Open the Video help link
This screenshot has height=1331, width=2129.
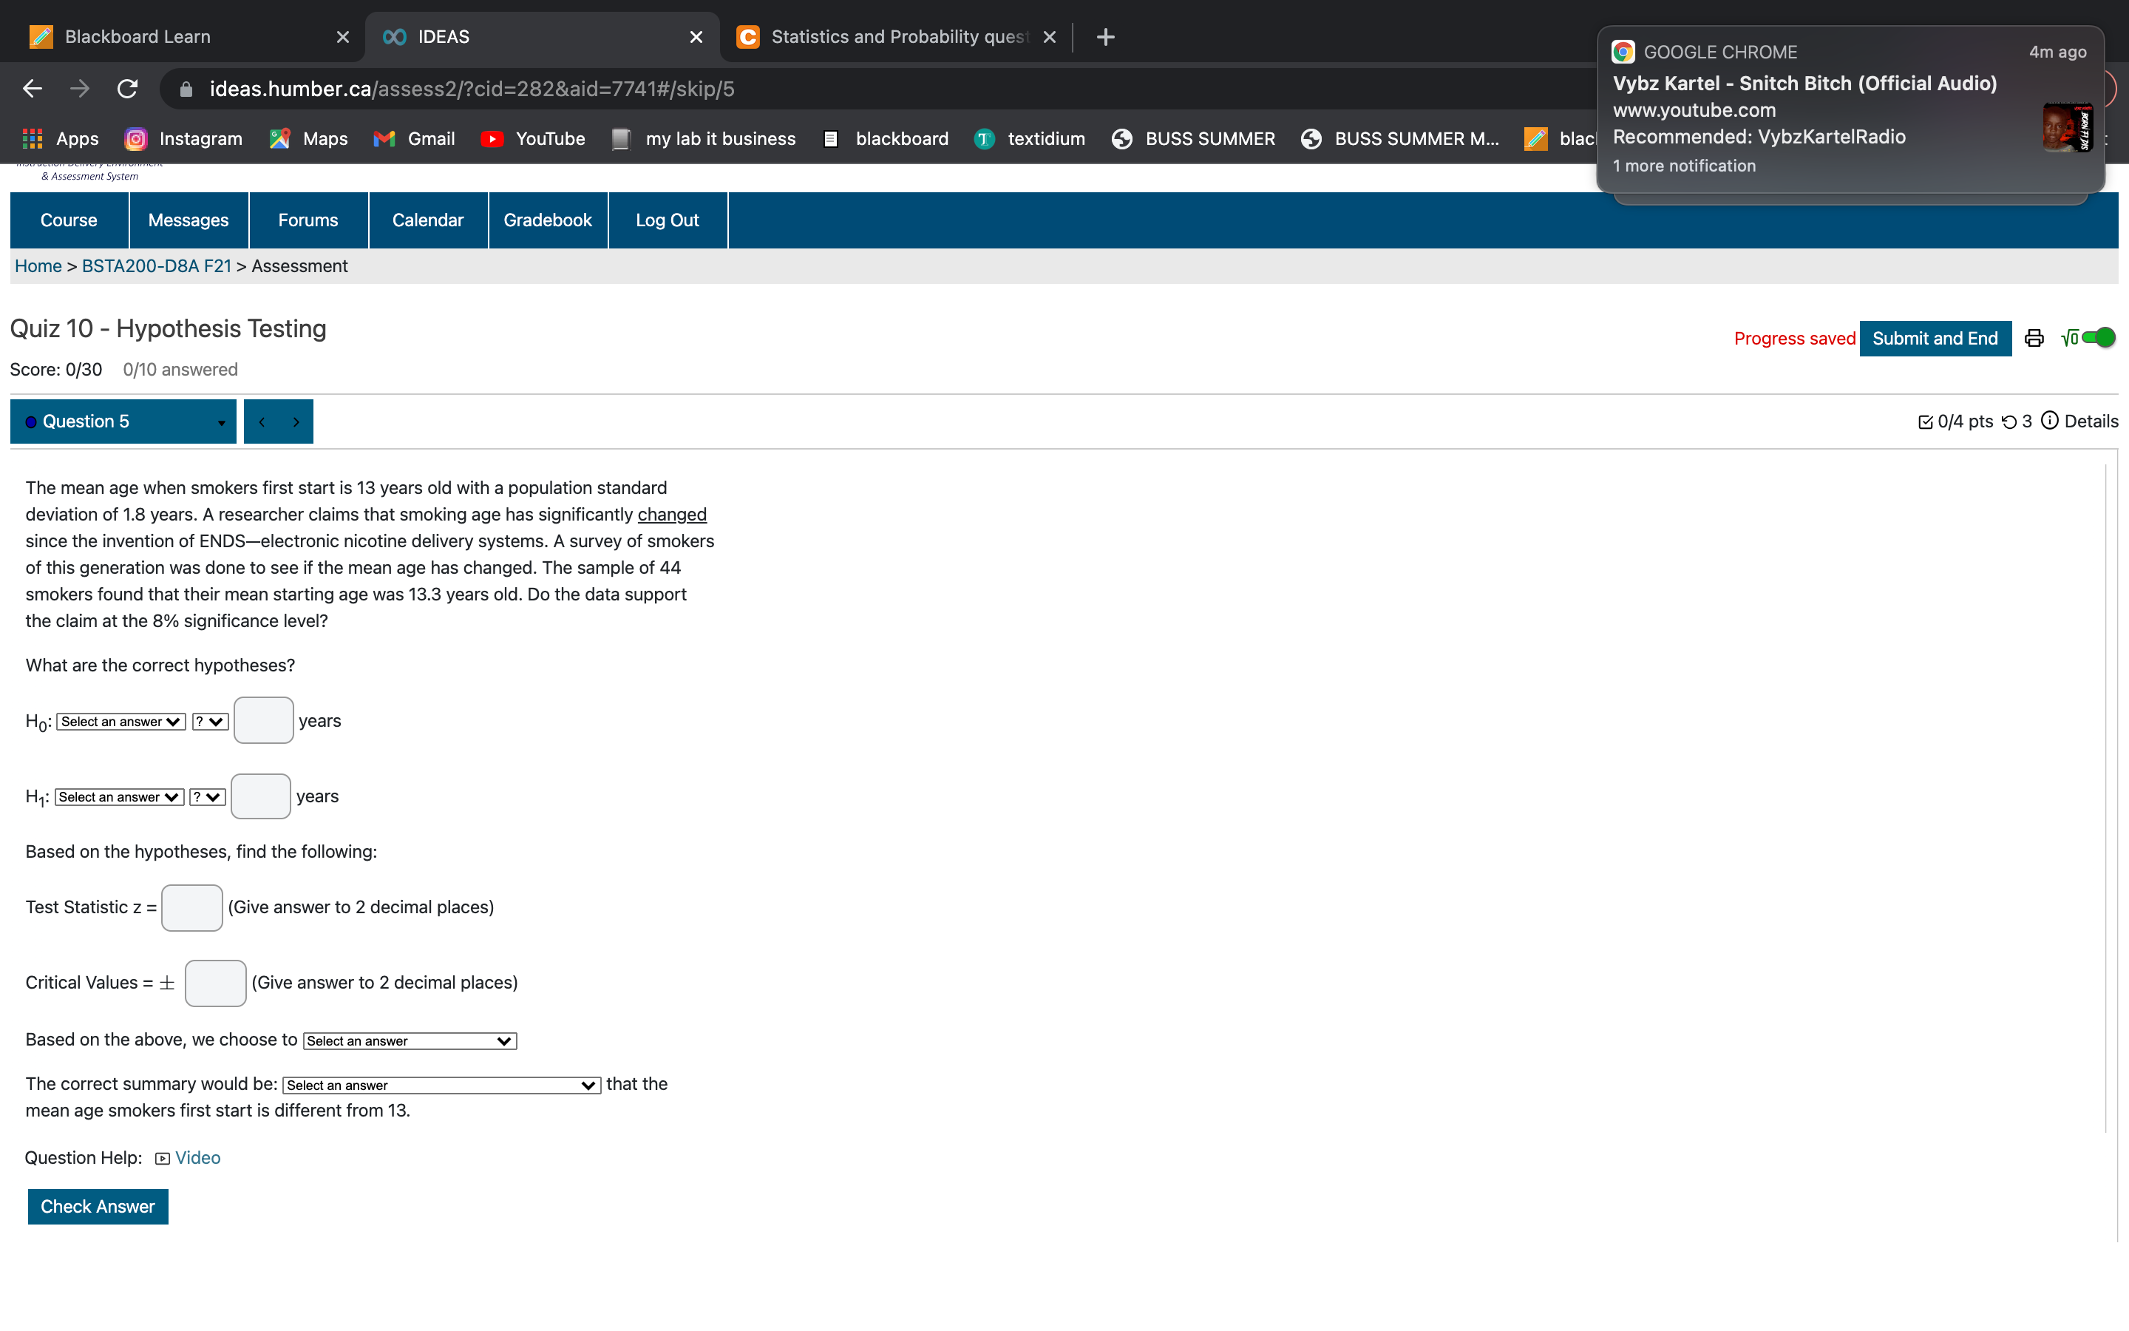click(x=197, y=1157)
